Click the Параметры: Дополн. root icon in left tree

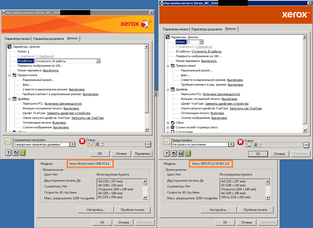click(x=9, y=47)
